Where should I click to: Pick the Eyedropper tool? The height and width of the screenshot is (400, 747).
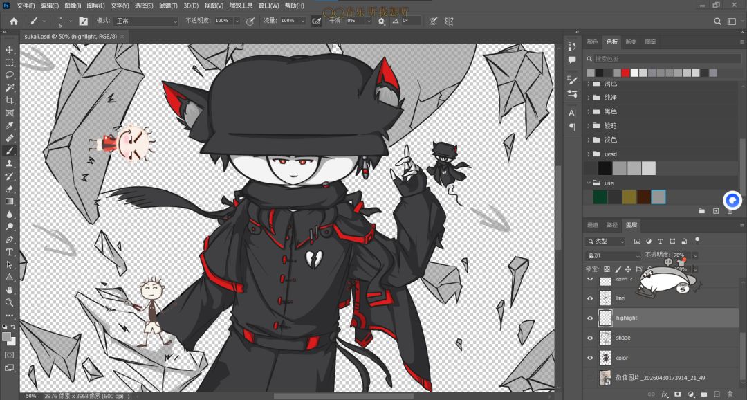(9, 126)
